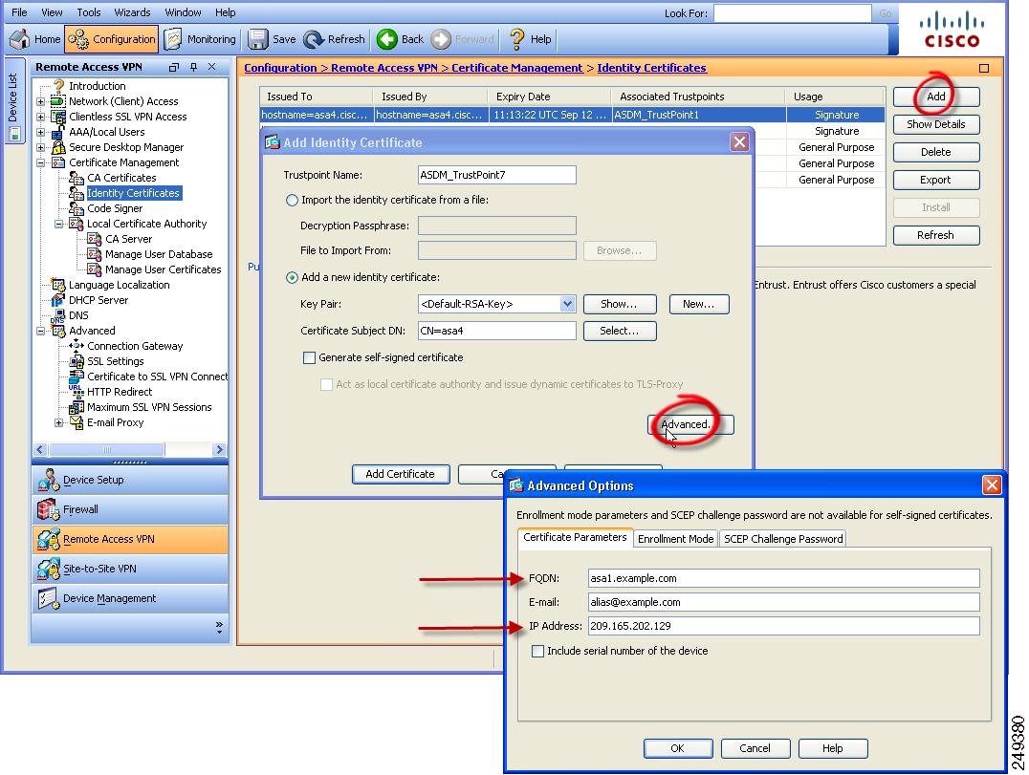Click the Add Certificate button
Image resolution: width=1029 pixels, height=775 pixels.
[401, 474]
